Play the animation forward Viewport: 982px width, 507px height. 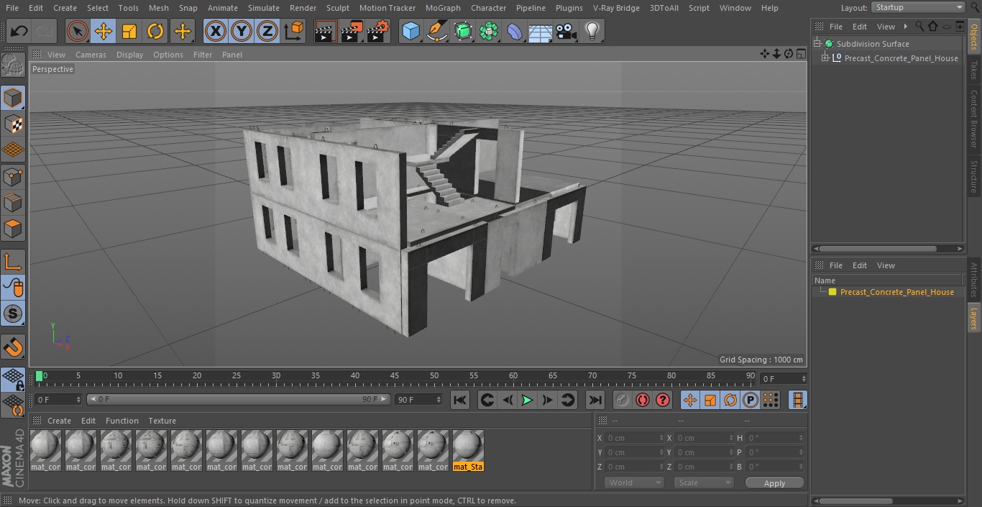527,400
